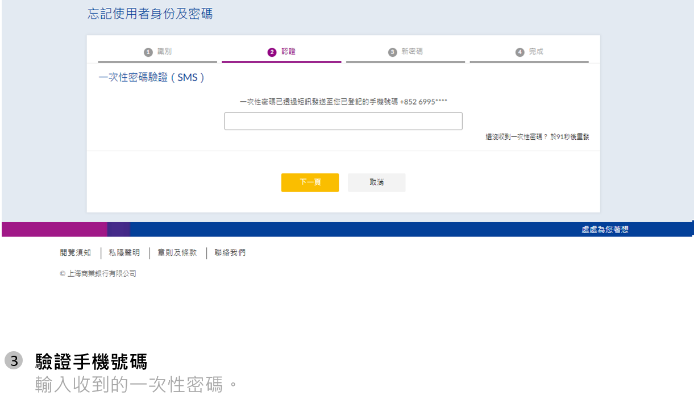
Task: Click the 處處為您著想 slogan banner
Action: 605,230
